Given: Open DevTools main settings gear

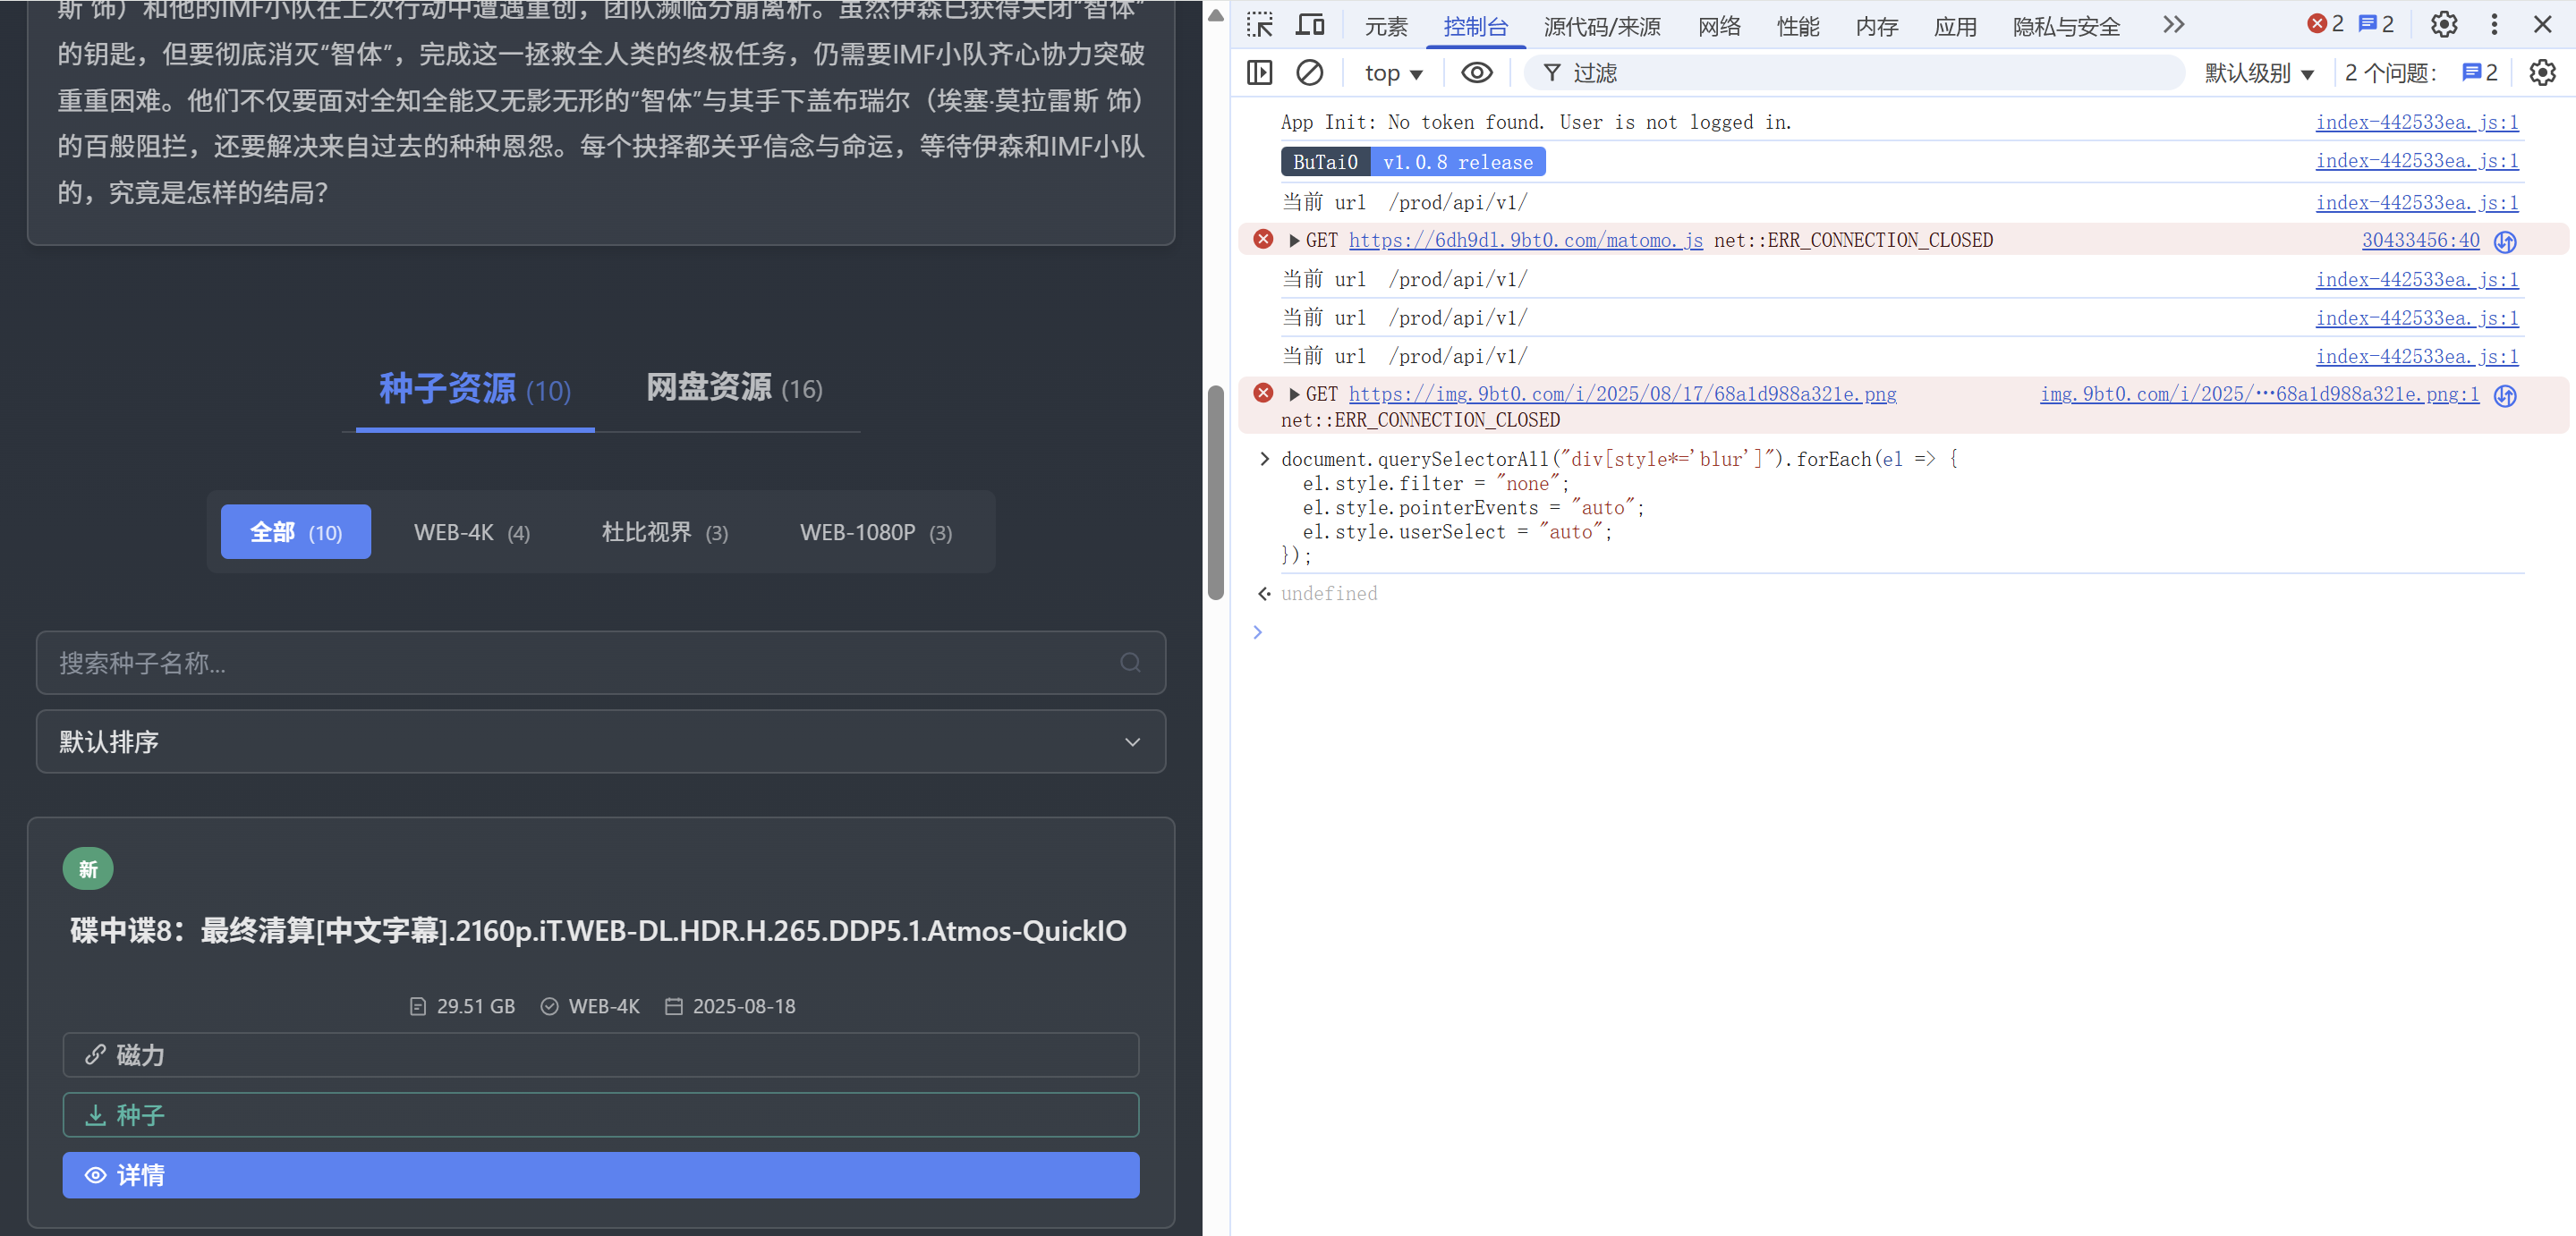Looking at the screenshot, I should [2443, 25].
